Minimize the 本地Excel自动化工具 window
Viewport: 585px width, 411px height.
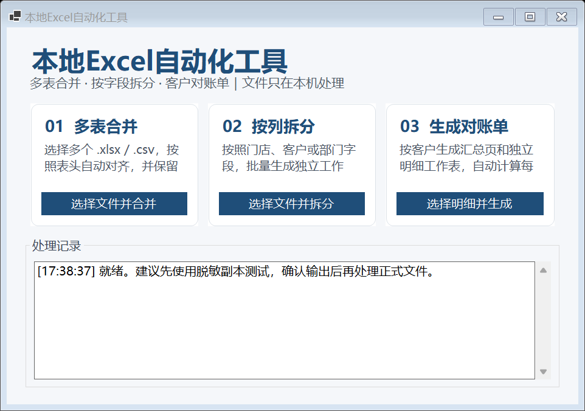[499, 17]
